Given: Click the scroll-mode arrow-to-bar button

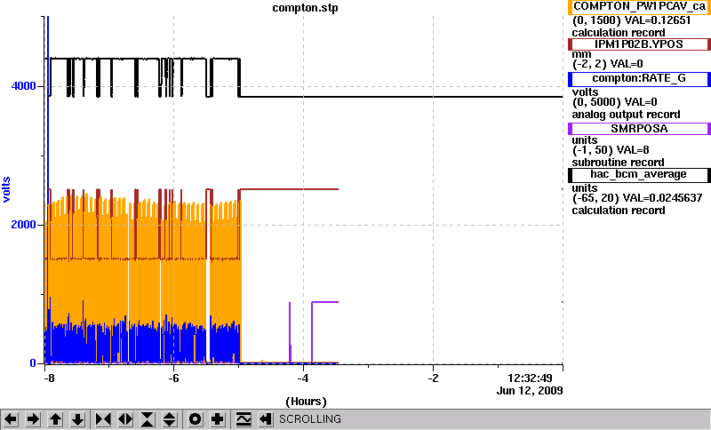Looking at the screenshot, I should click(266, 419).
